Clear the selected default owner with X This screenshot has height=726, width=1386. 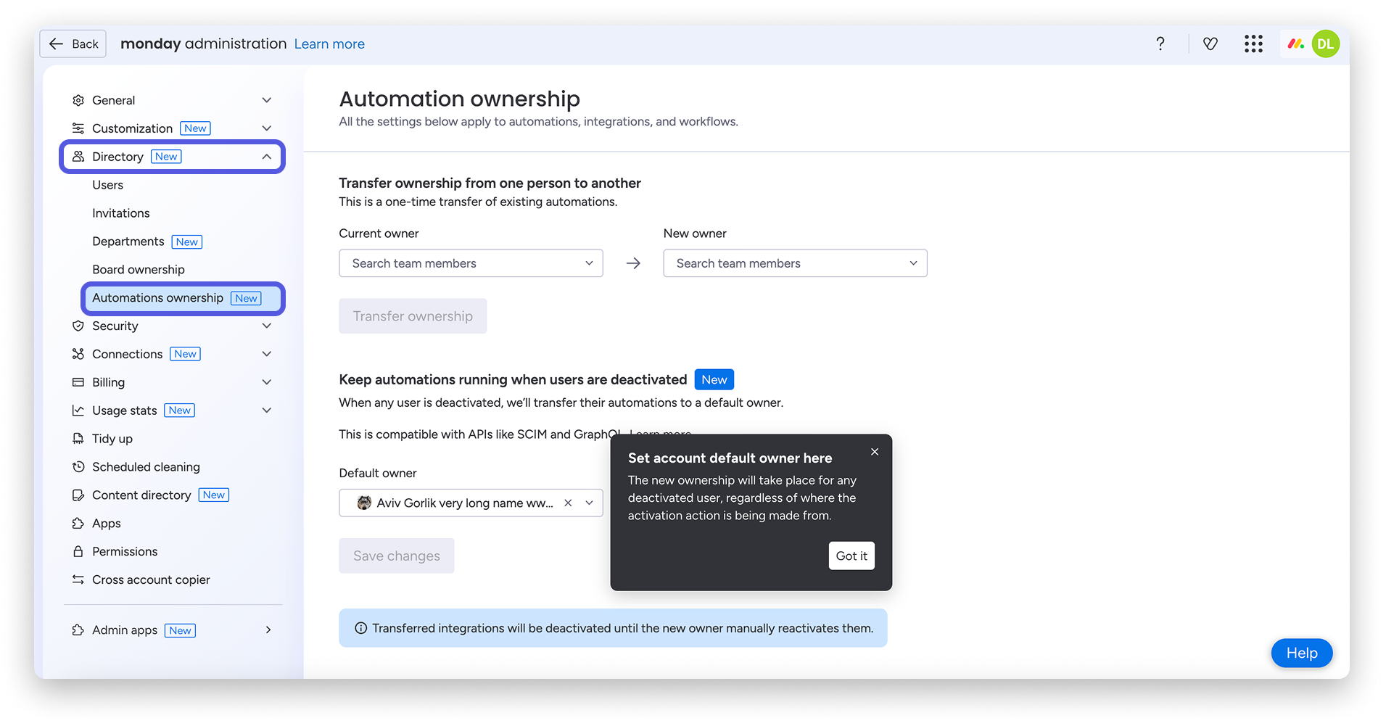[568, 503]
